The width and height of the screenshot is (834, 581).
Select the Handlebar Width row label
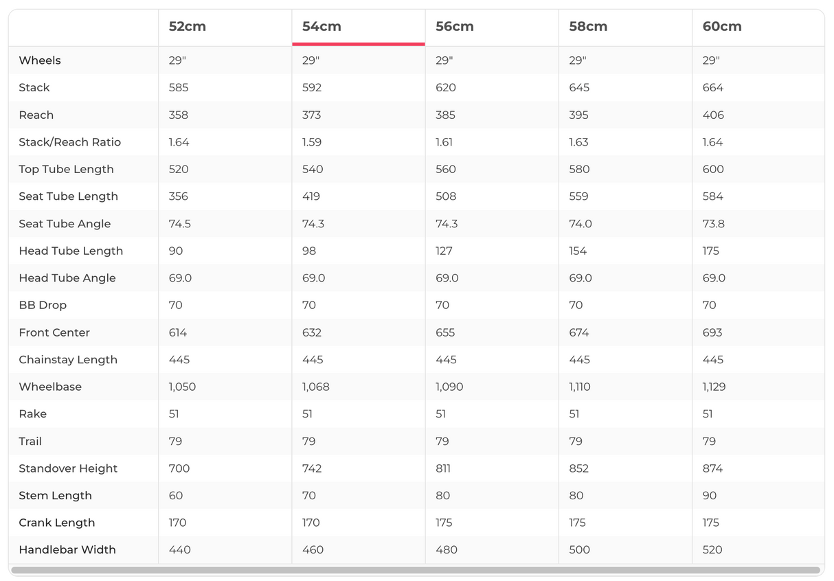(x=67, y=549)
